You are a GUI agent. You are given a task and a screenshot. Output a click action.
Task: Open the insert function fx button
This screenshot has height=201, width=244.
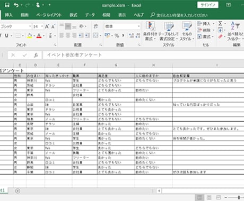coord(36,55)
